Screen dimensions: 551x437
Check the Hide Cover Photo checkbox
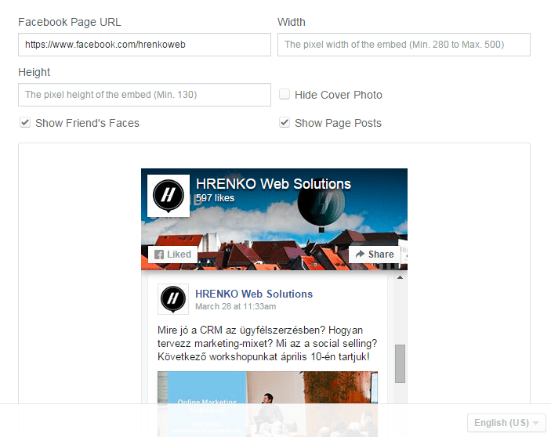(285, 95)
